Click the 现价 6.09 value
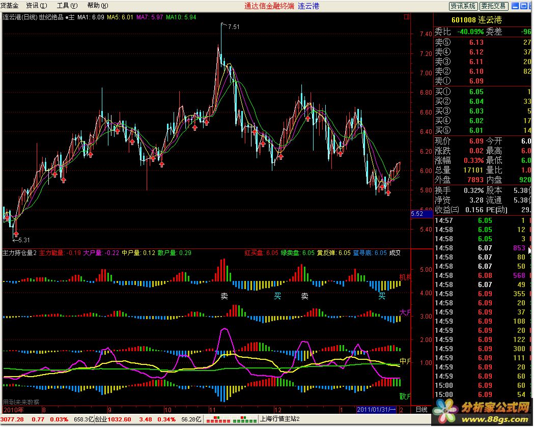Viewport: 534px width, 427px height. pos(476,141)
